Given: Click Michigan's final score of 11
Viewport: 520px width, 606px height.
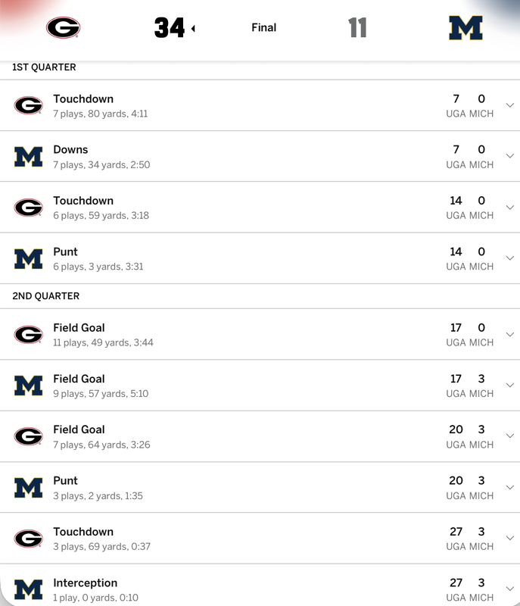Looking at the screenshot, I should (x=357, y=28).
